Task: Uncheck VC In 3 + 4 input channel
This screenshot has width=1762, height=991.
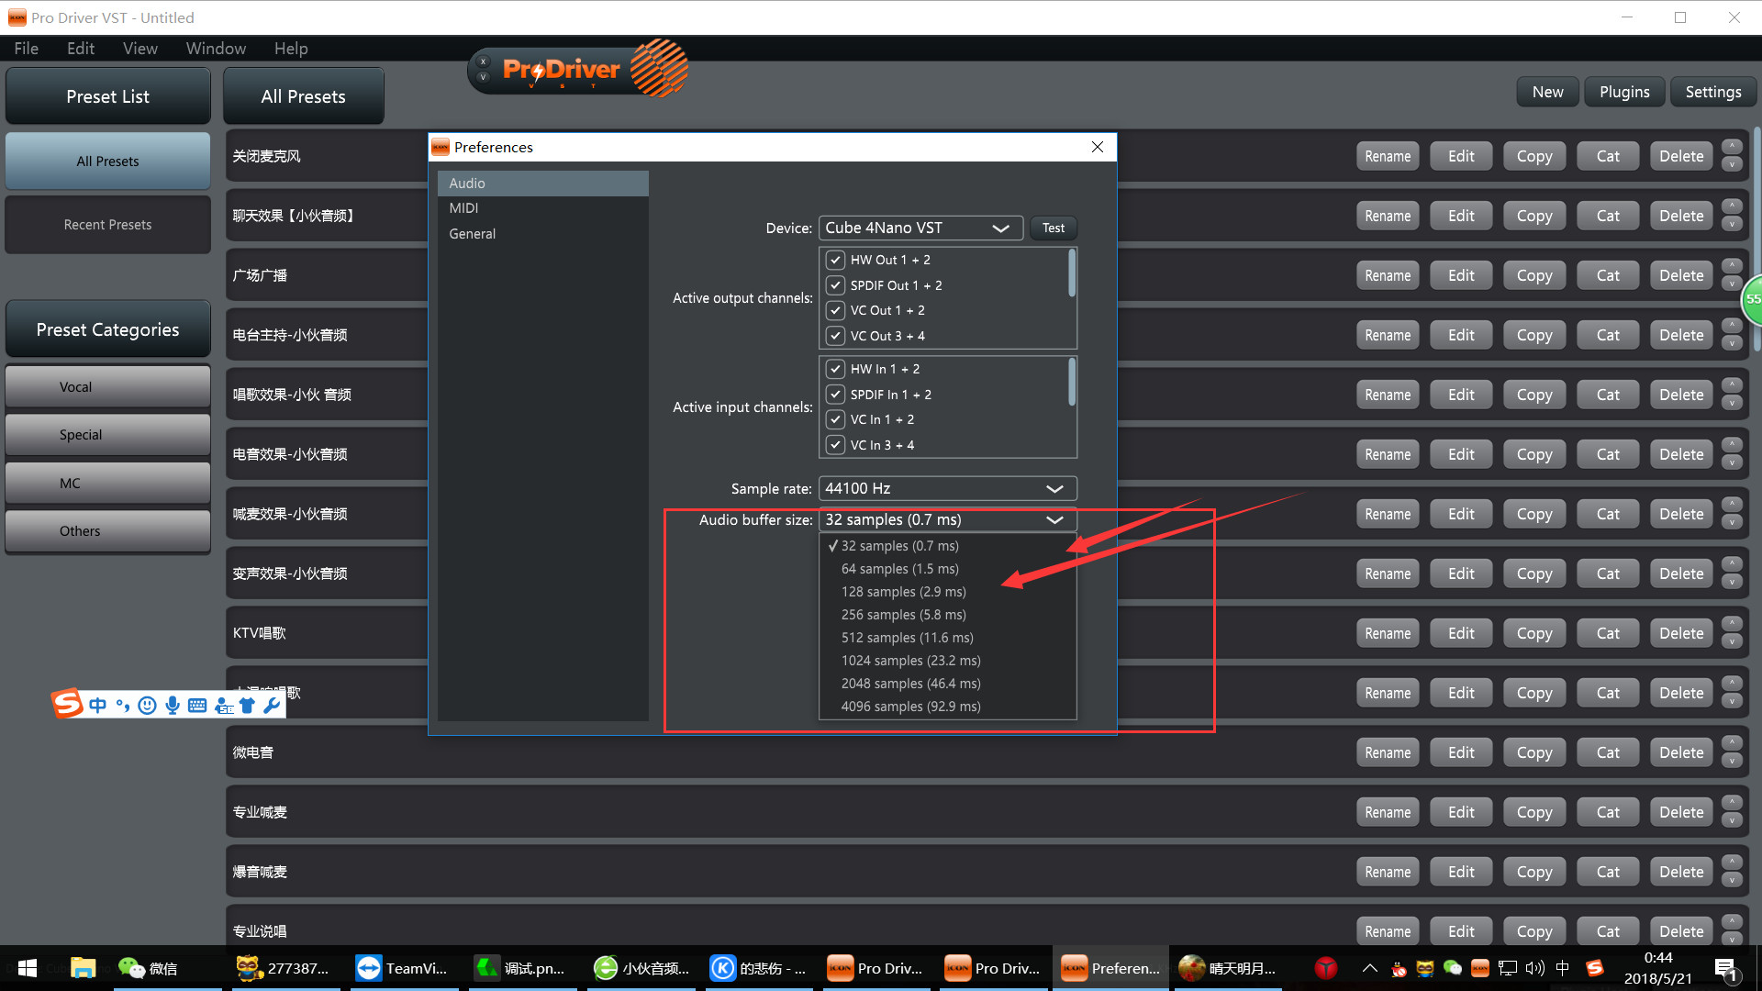Action: [x=835, y=445]
